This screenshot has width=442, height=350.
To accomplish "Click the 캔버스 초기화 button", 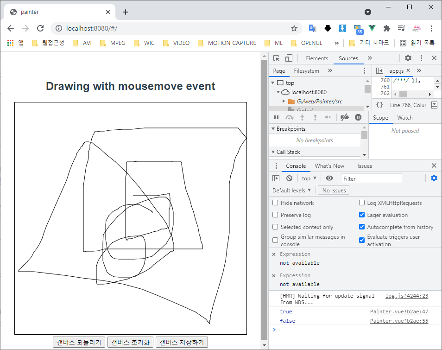I will click(x=130, y=342).
